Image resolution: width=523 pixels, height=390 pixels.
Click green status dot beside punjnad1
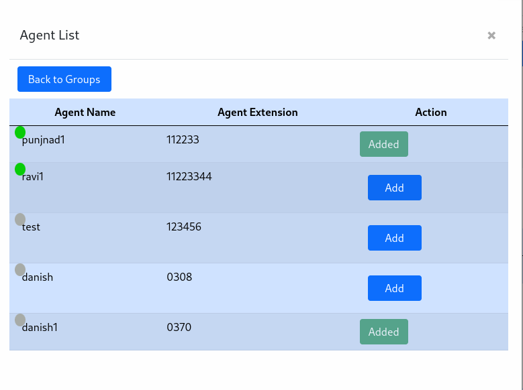[x=20, y=132]
